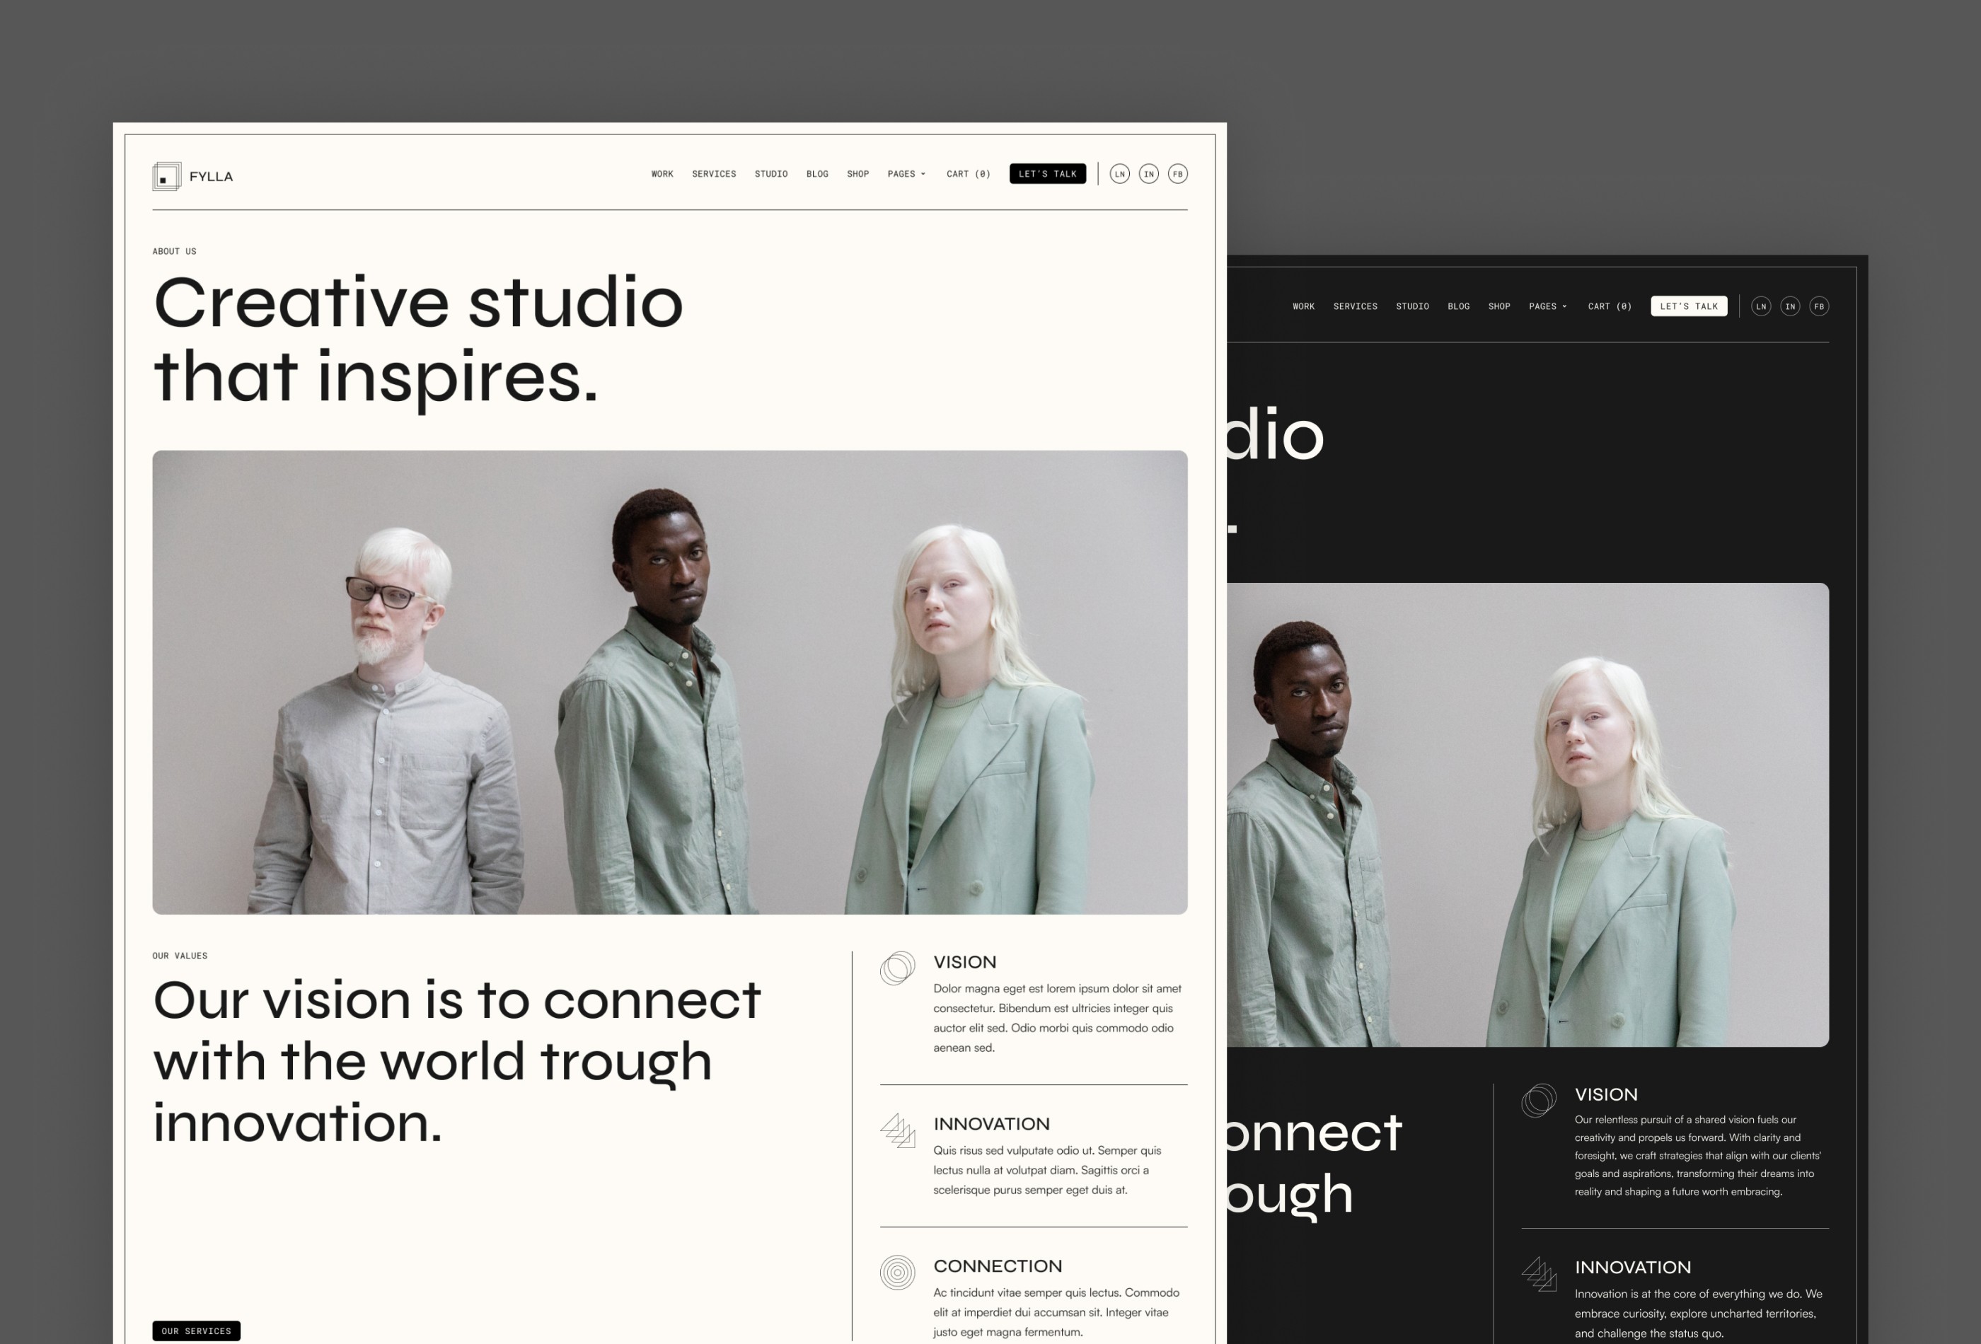Go to Shop on dark page
This screenshot has width=1981, height=1344.
pos(1499,306)
